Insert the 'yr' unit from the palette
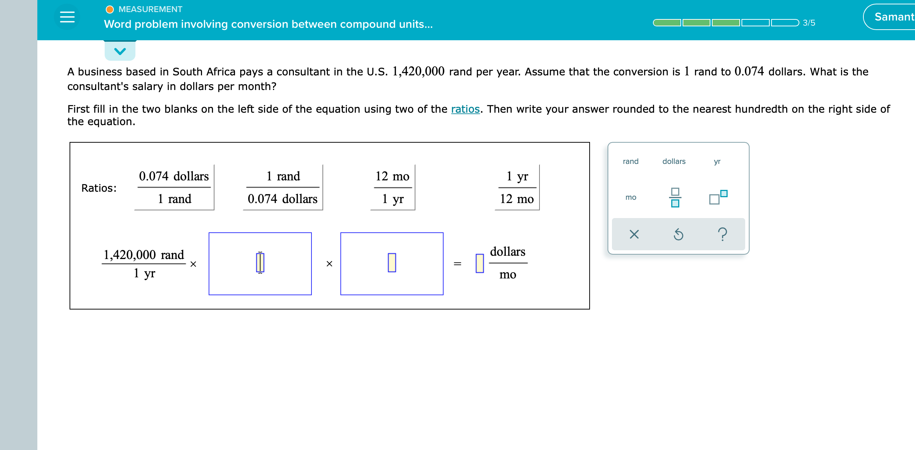 tap(716, 161)
